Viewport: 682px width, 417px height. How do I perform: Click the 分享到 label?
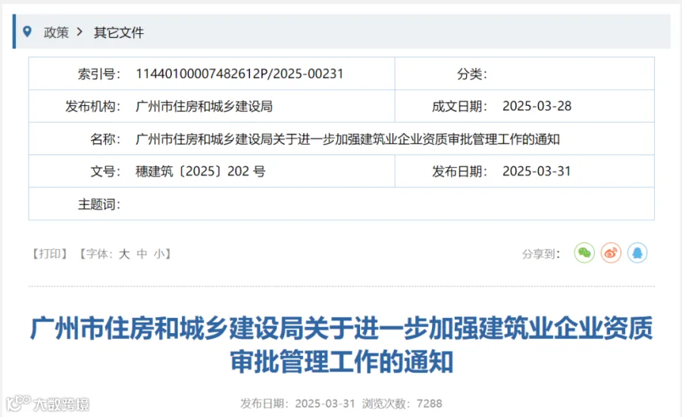pos(541,254)
